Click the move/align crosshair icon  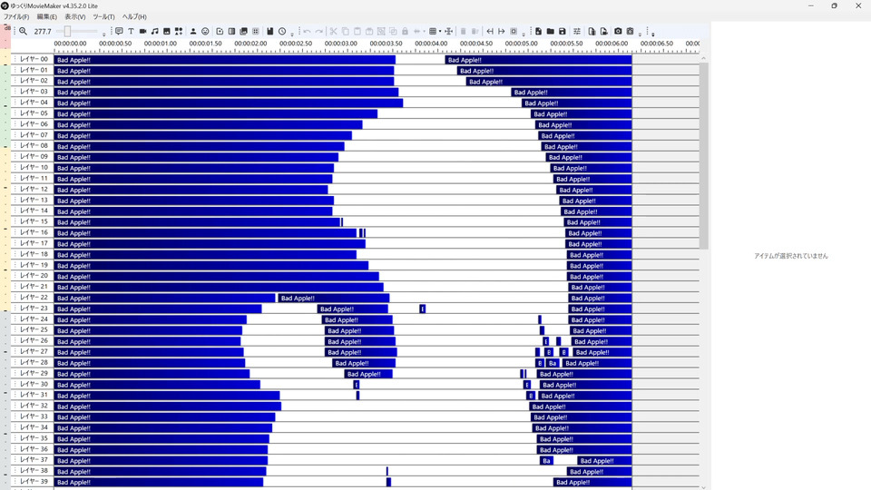[449, 31]
